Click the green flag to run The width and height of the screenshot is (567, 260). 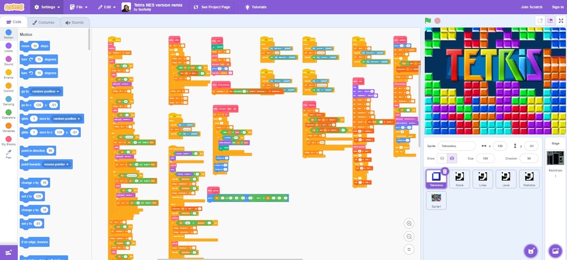pos(428,21)
